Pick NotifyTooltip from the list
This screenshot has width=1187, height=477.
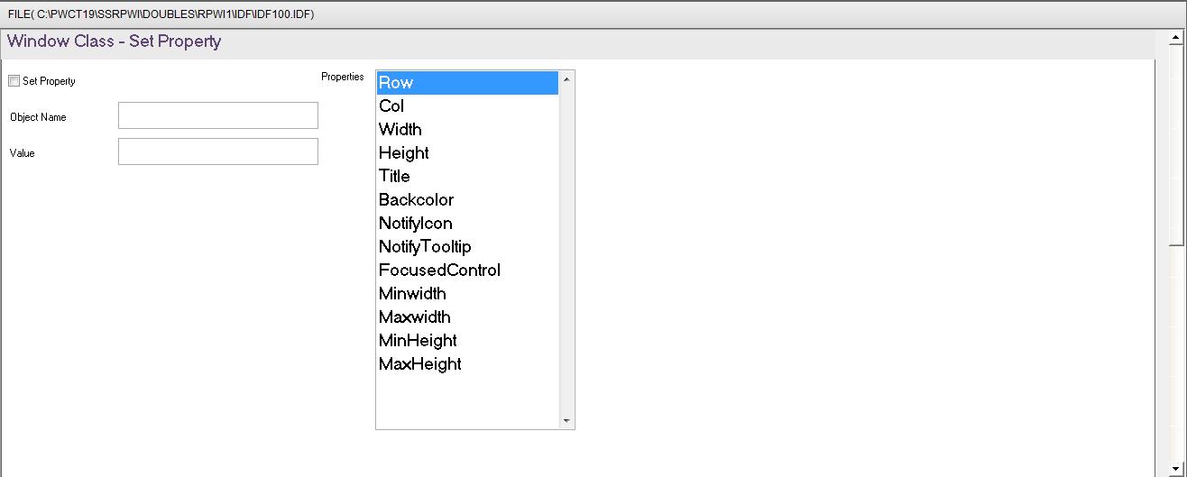pos(467,247)
